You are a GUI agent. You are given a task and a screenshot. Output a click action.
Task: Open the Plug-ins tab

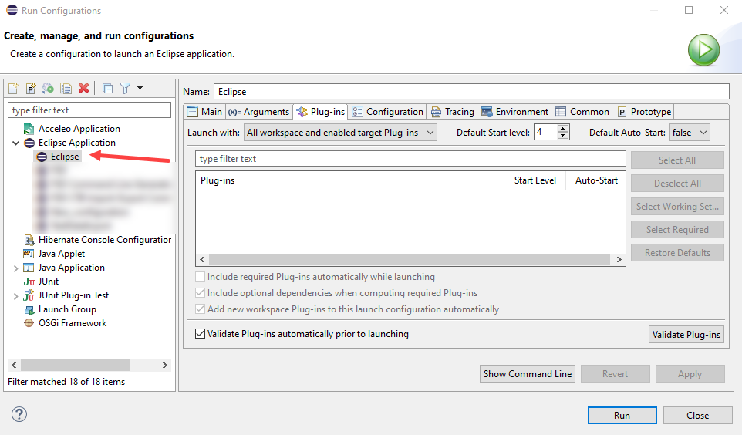coord(320,112)
